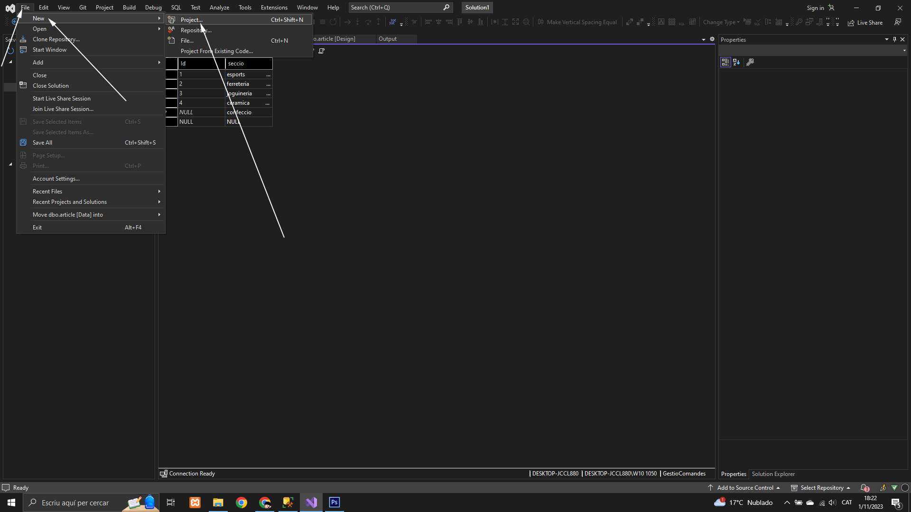The image size is (911, 512).
Task: Click the Alphabetical sort icon in Properties
Action: 736,62
